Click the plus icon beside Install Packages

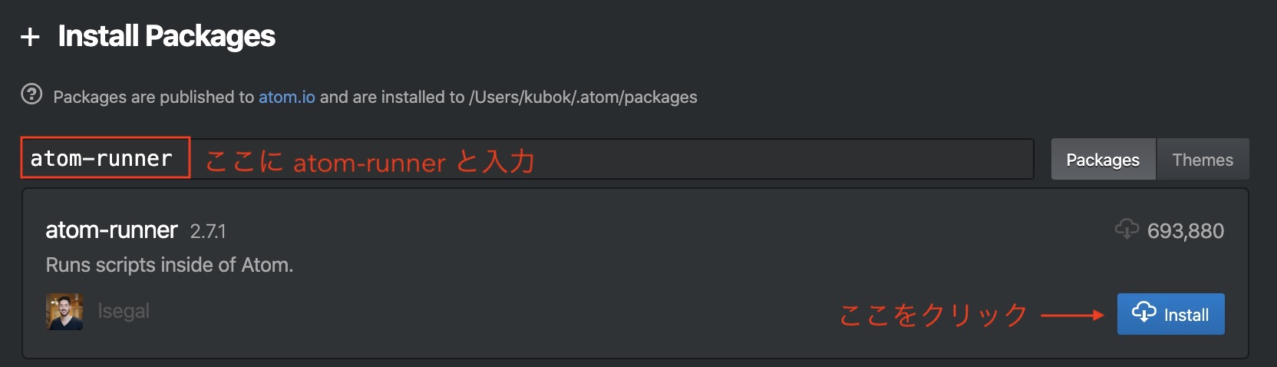coord(30,37)
